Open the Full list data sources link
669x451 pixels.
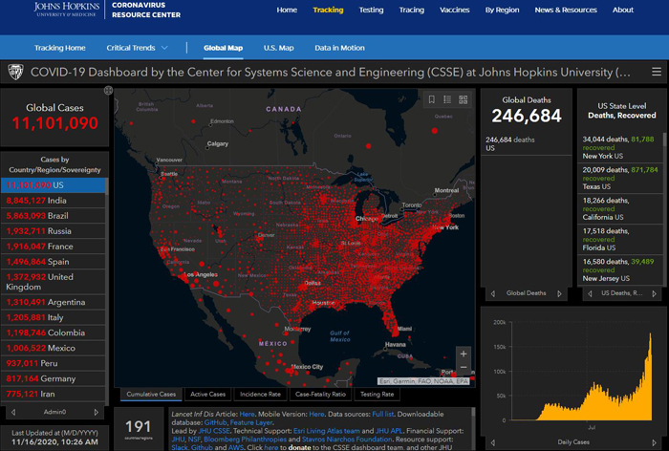tap(382, 414)
